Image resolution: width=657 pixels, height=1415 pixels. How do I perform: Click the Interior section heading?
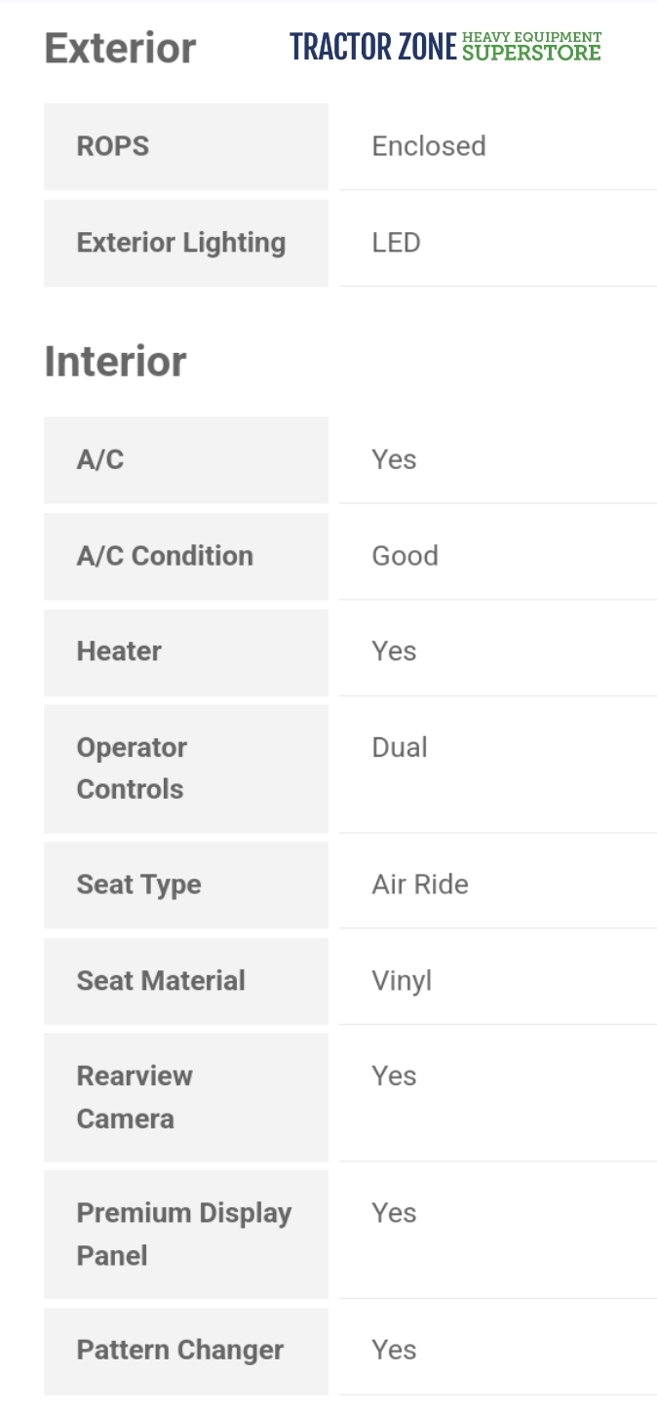tap(115, 361)
